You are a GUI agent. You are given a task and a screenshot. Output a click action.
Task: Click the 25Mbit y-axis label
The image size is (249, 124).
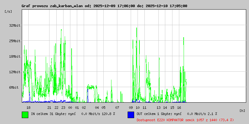(15, 41)
